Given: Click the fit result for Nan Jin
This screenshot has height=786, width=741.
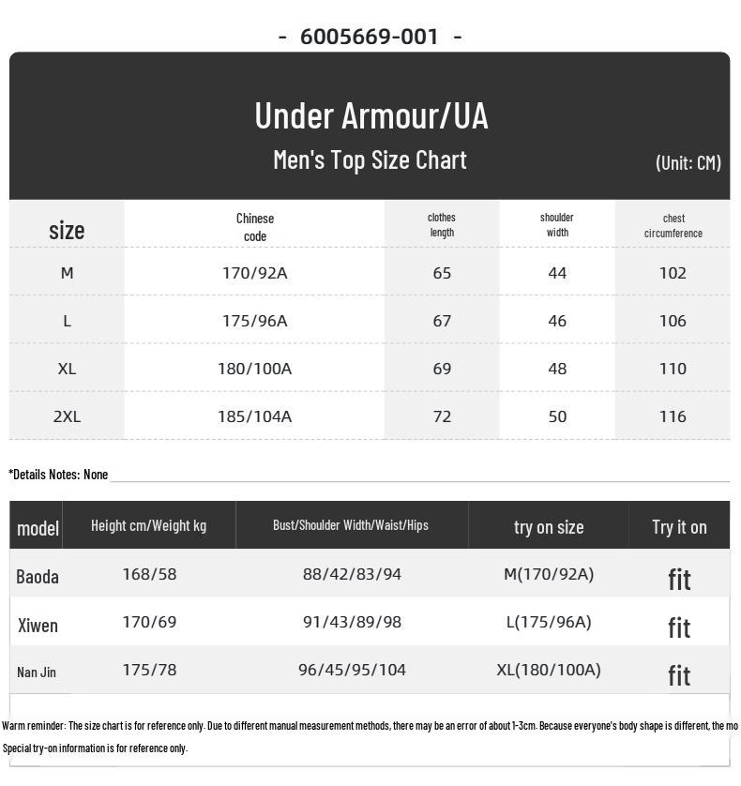Looking at the screenshot, I should pos(679,675).
